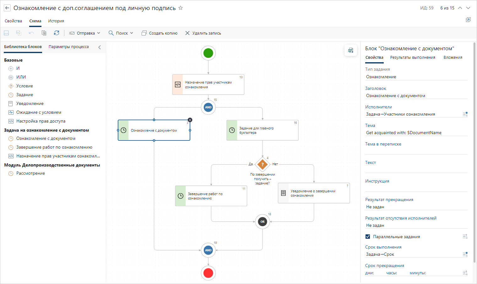Select Настройка прав доступа block
This screenshot has width=477, height=284.
coord(37,121)
